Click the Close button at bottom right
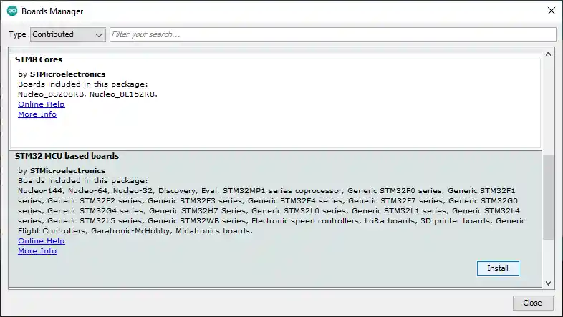This screenshot has width=563, height=317. (x=532, y=303)
